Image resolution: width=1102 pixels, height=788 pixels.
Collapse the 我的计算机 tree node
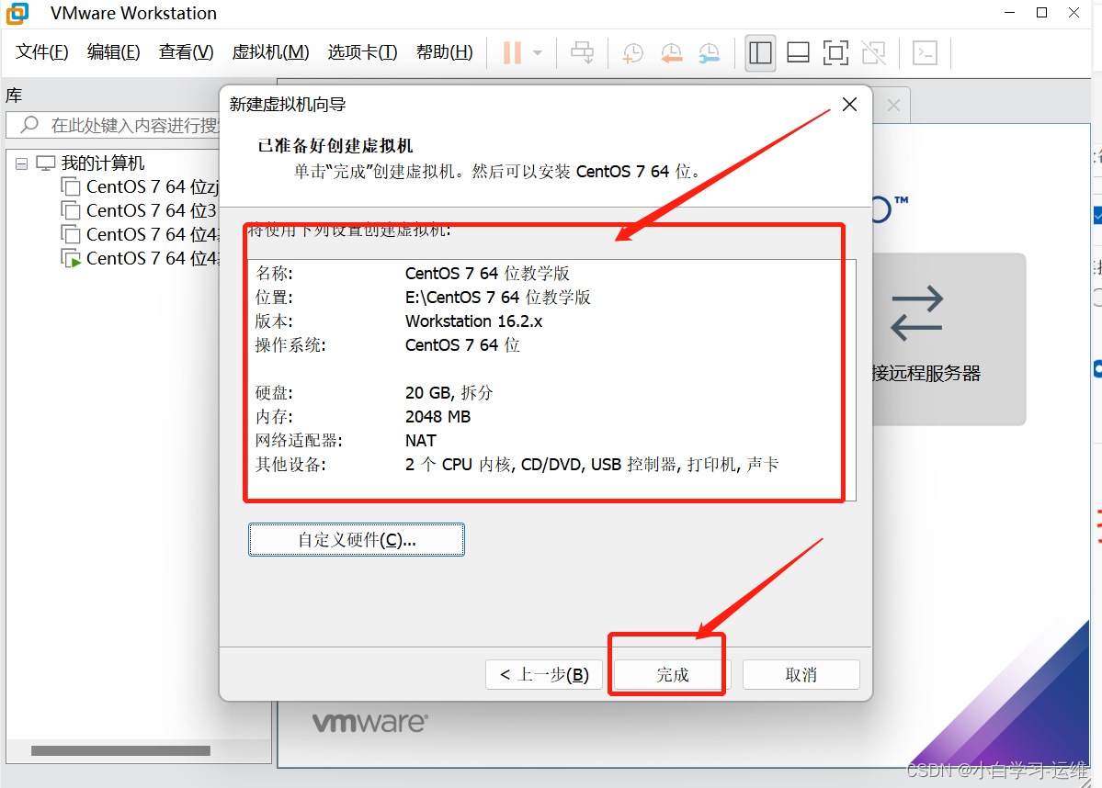[22, 163]
